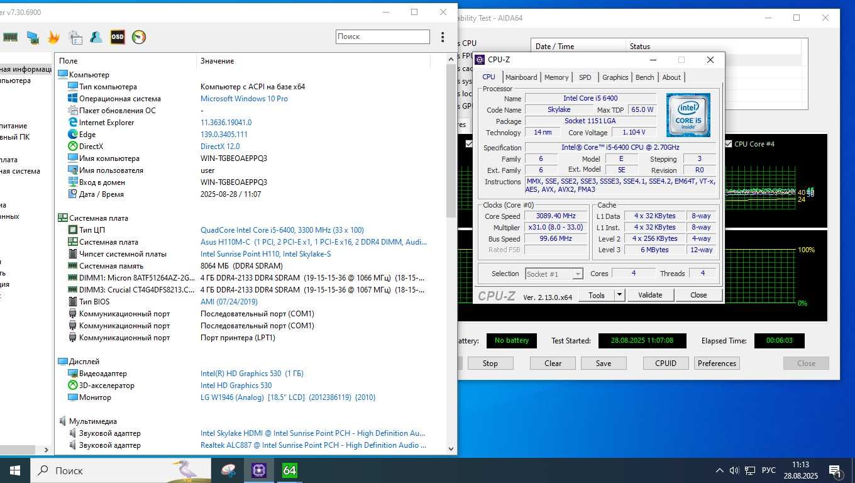Click the Системная плата section icon

coord(62,218)
